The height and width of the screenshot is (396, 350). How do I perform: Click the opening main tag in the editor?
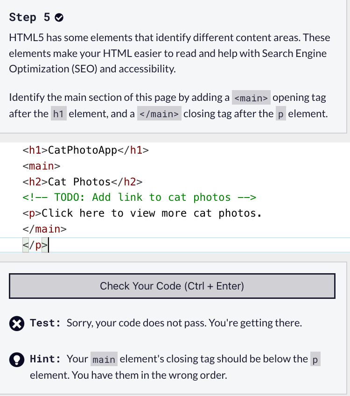coord(42,166)
